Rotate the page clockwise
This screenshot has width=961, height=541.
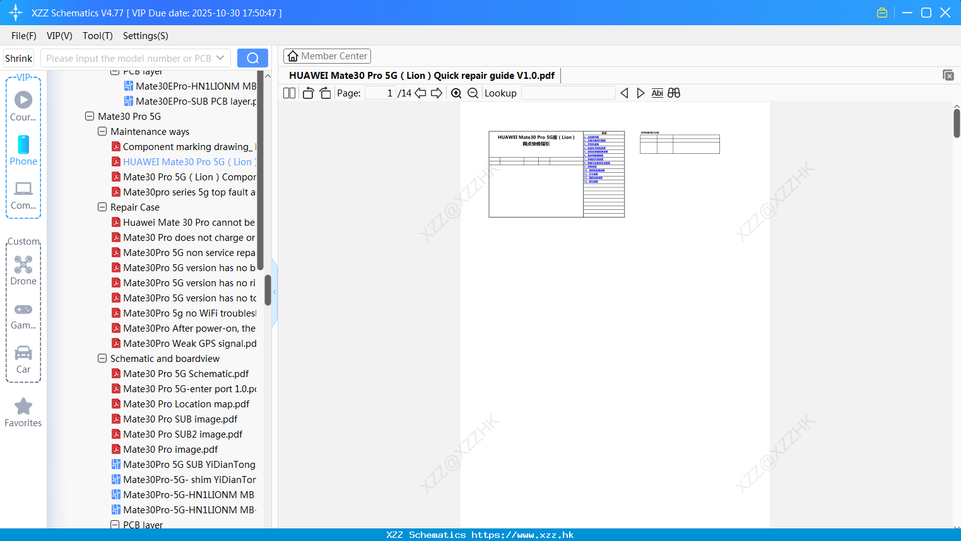[x=325, y=93]
